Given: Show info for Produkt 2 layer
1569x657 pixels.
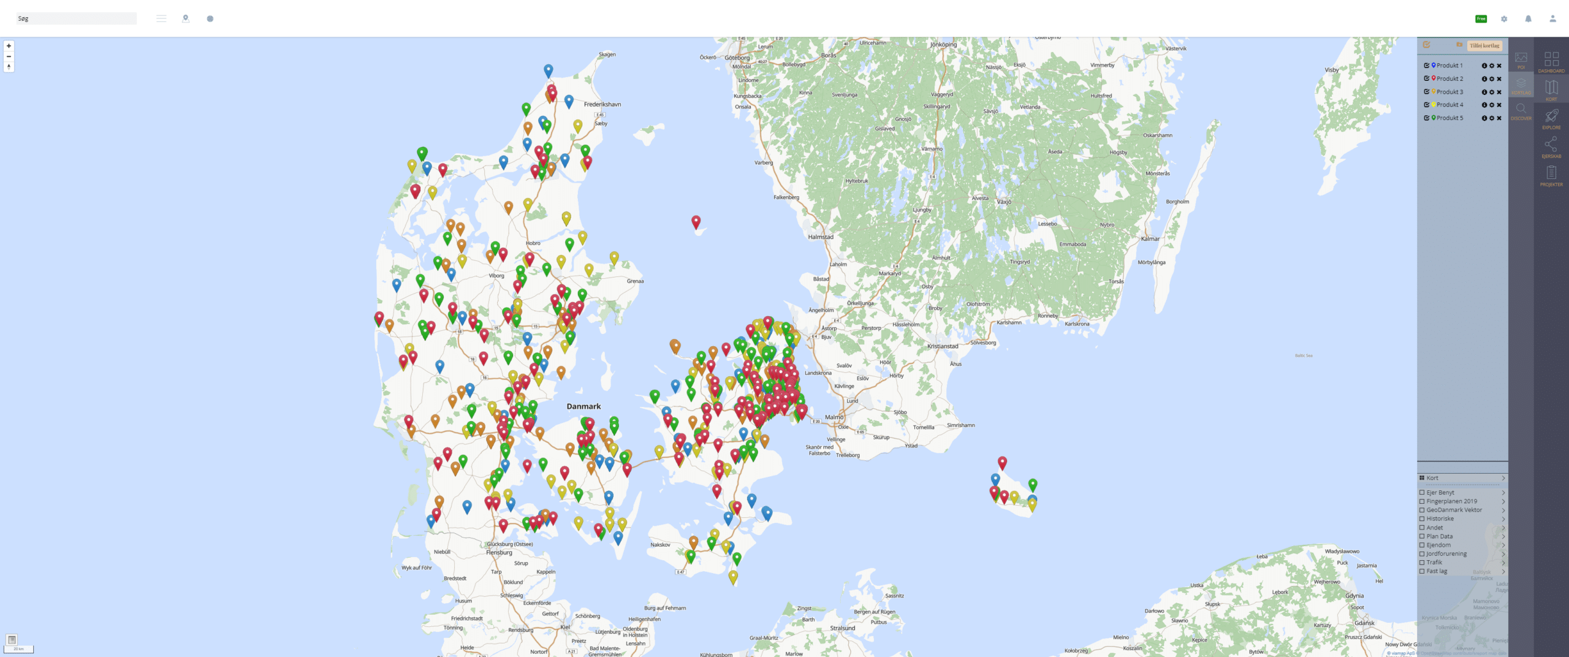Looking at the screenshot, I should (x=1484, y=78).
